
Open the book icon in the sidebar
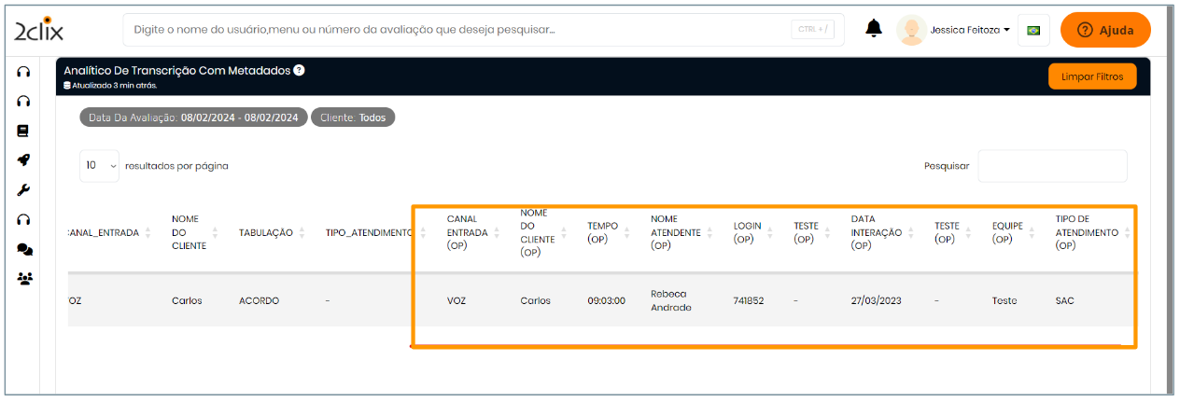coord(23,131)
